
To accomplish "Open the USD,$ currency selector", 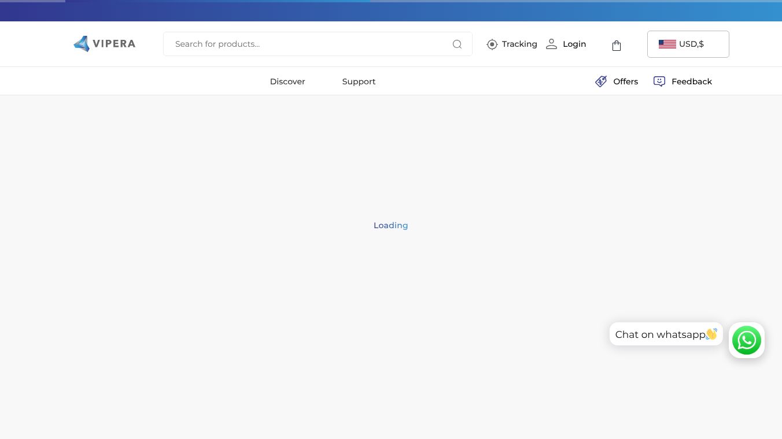I will (x=688, y=44).
